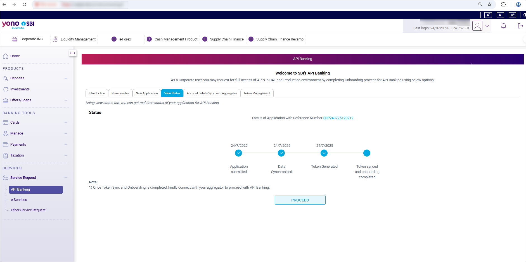This screenshot has width=526, height=262.
Task: Open Cash Management Product menu item
Action: [x=172, y=39]
